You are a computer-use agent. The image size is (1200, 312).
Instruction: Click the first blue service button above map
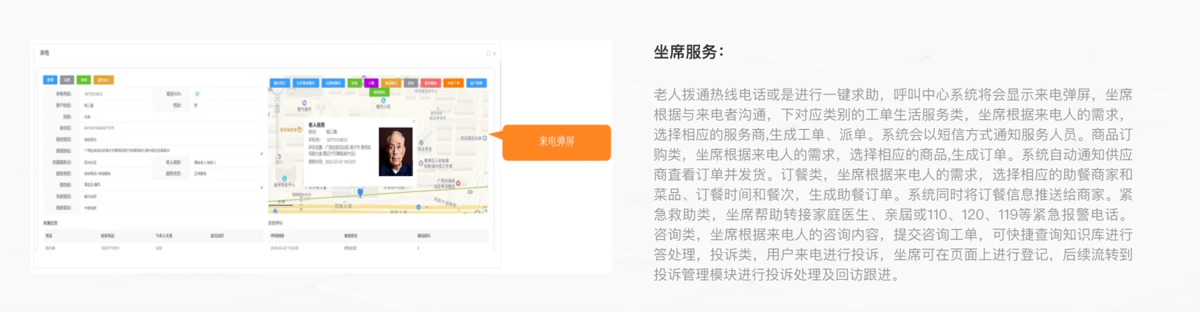[x=281, y=83]
